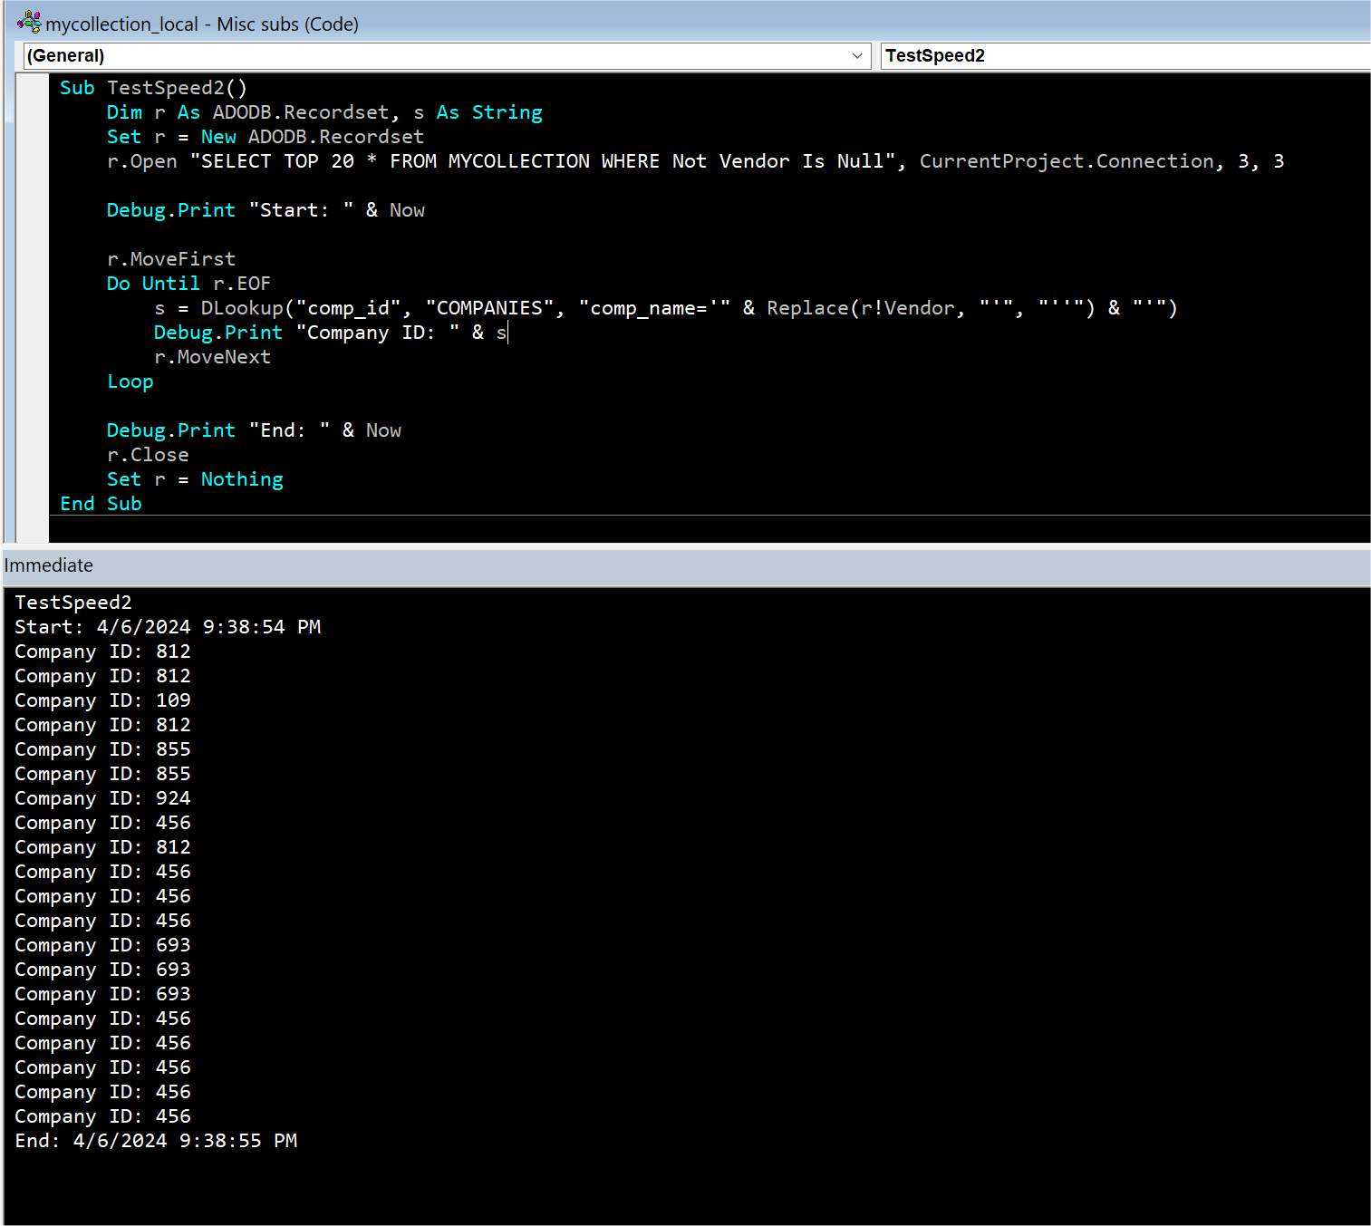Click the 'Do Until r.EOF' statement

pos(188,284)
